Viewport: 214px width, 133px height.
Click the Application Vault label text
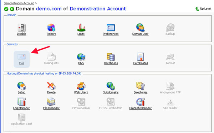tap(21, 124)
